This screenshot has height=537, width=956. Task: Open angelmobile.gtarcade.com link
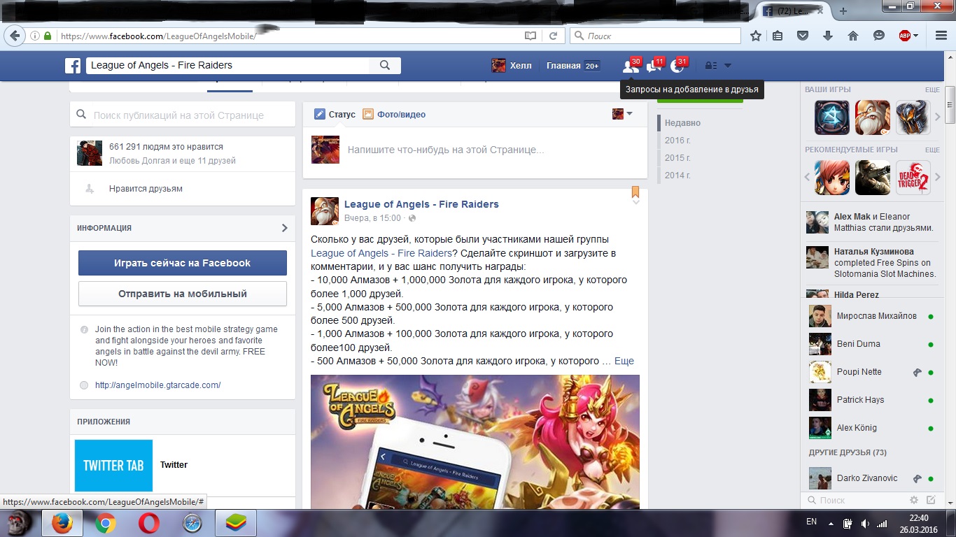[x=158, y=385]
